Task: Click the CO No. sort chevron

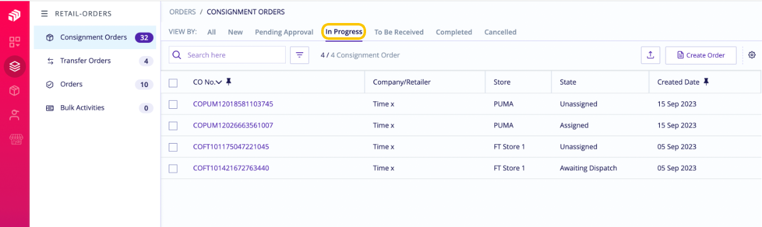Action: [x=219, y=82]
